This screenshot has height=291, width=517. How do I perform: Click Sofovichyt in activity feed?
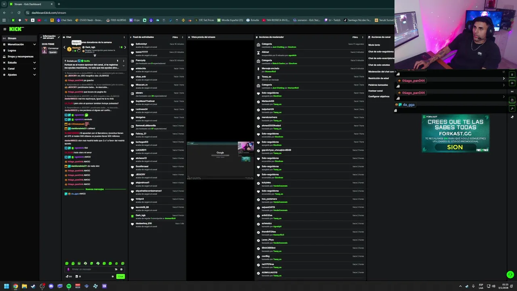pos(141,44)
